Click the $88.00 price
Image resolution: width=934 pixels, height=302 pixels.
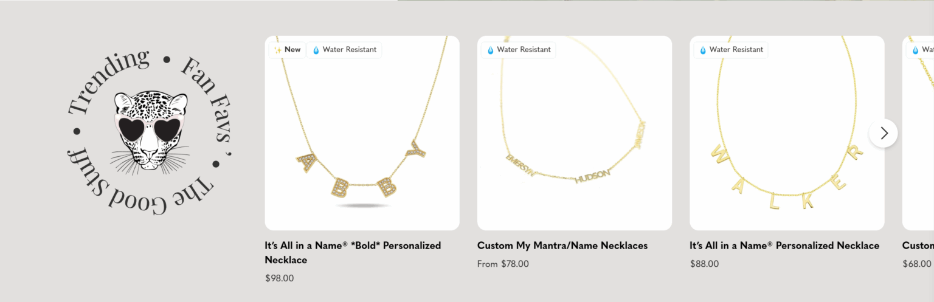(704, 264)
